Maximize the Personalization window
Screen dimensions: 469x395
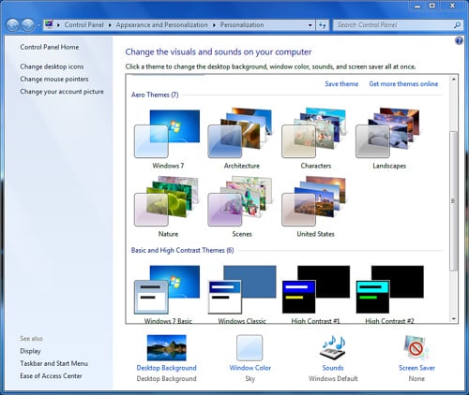pos(432,6)
